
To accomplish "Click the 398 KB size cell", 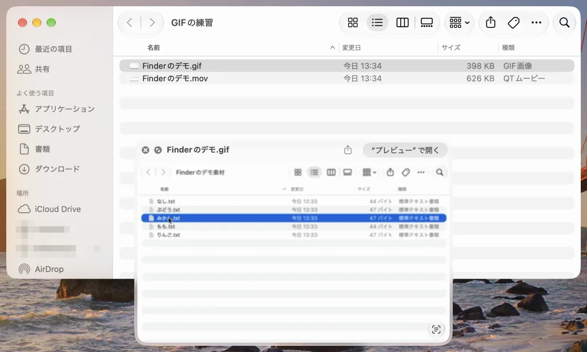I will pyautogui.click(x=480, y=66).
